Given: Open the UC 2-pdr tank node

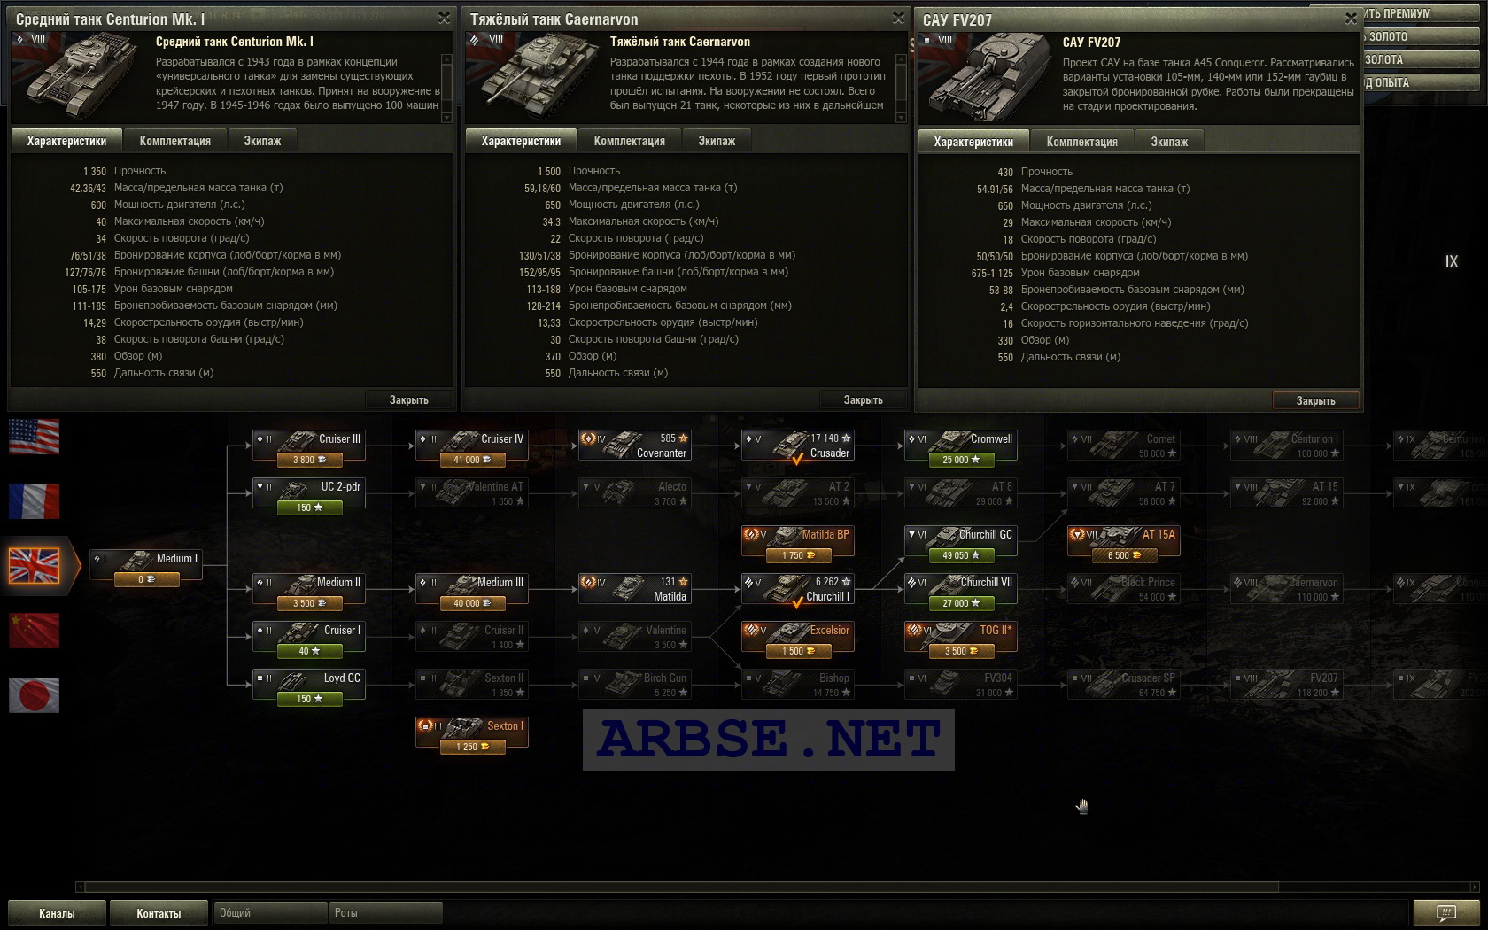Looking at the screenshot, I should tap(309, 495).
